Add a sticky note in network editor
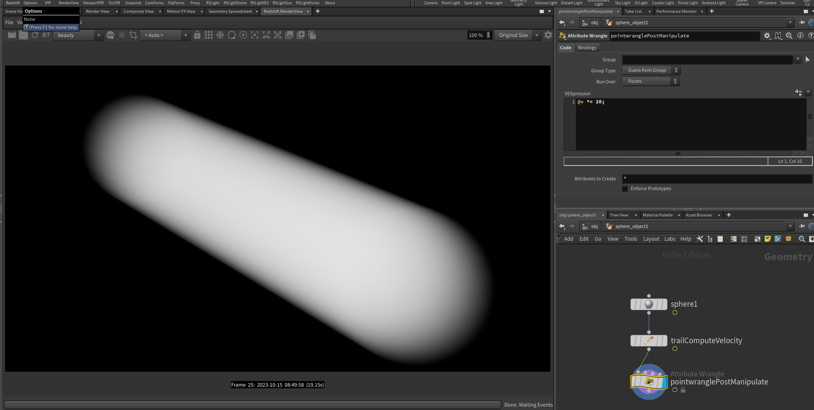814x410 pixels. click(x=768, y=239)
